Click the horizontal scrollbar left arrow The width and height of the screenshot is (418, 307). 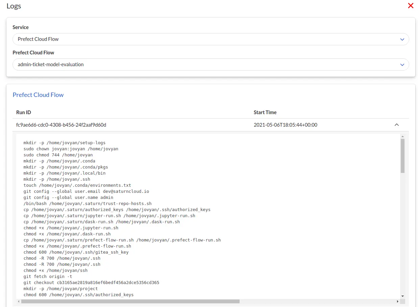tap(19, 301)
